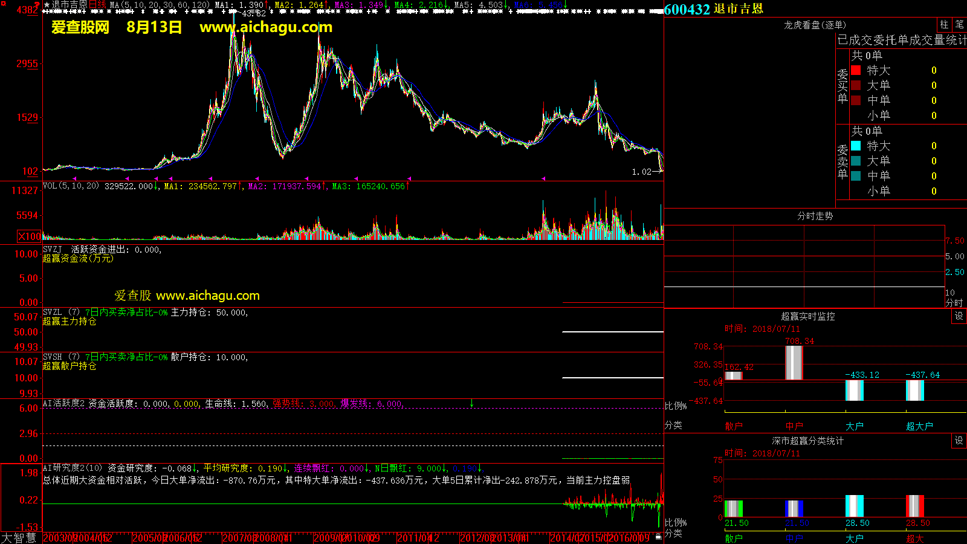This screenshot has width=967, height=544.
Task: Click the green down arrow marker in AI活跃度
Action: [471, 403]
